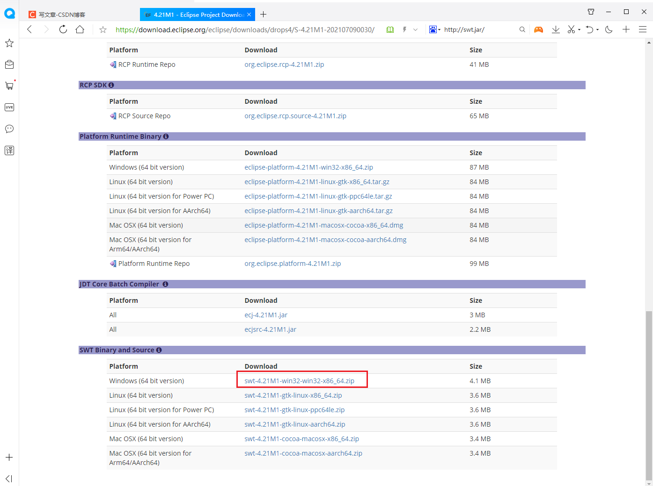Click the SWT Binary and Source info icon
The image size is (653, 486).
coord(159,350)
